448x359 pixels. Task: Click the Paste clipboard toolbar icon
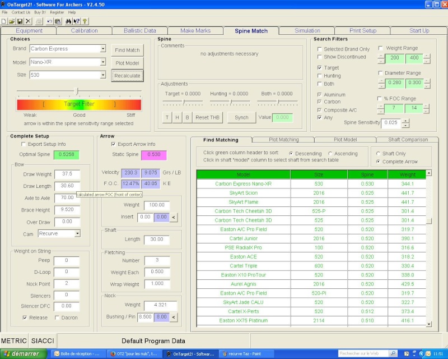58,21
